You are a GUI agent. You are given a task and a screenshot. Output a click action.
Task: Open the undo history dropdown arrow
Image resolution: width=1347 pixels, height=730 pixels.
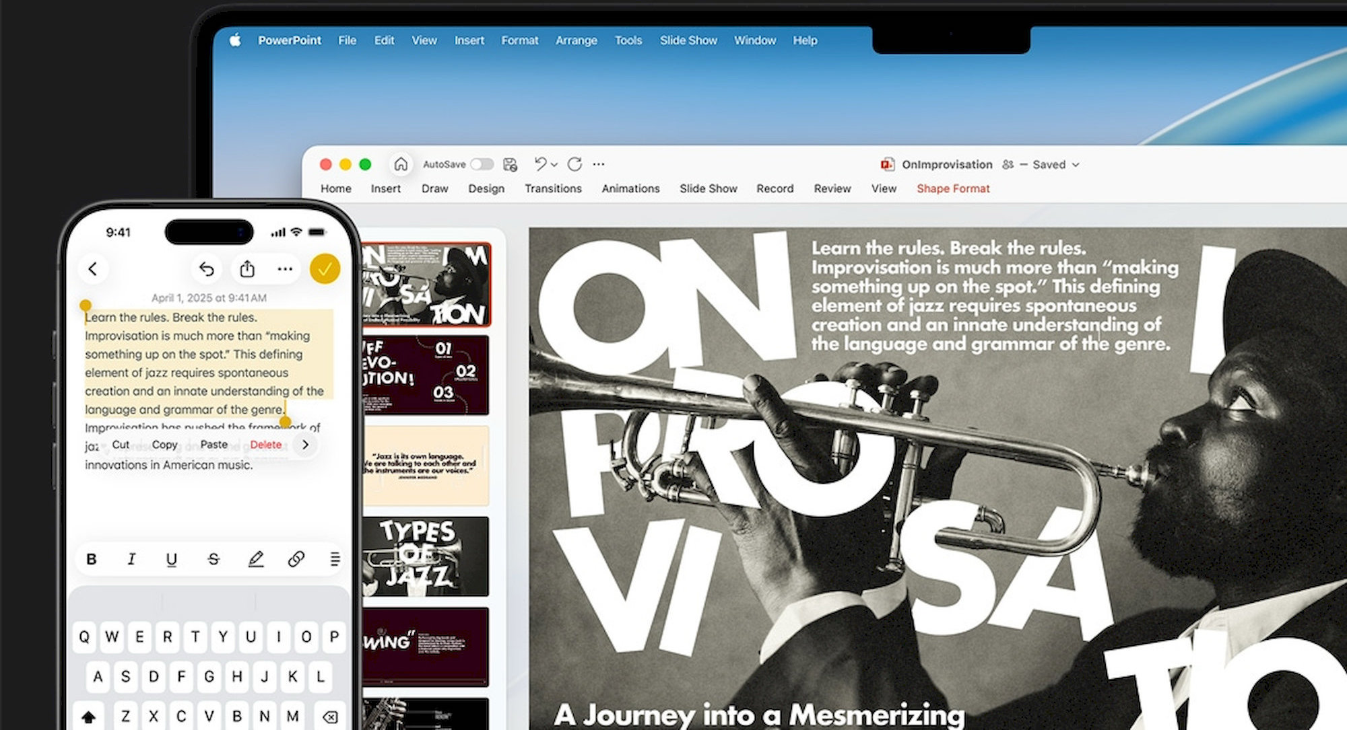554,165
